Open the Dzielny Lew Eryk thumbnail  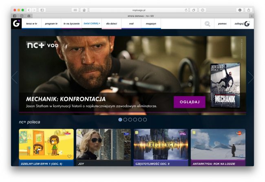click(x=46, y=145)
